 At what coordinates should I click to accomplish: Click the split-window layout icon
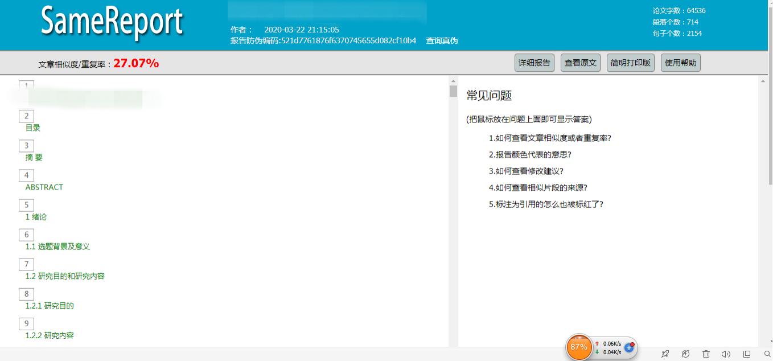(x=746, y=354)
